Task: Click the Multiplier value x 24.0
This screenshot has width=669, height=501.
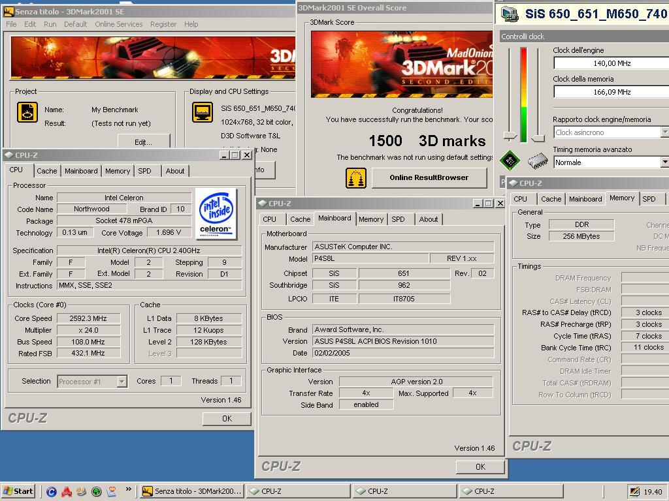Action: click(88, 330)
